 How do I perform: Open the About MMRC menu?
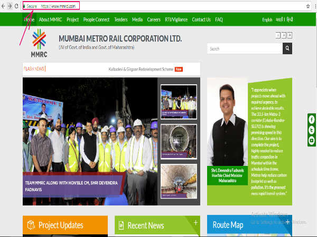pos(51,19)
